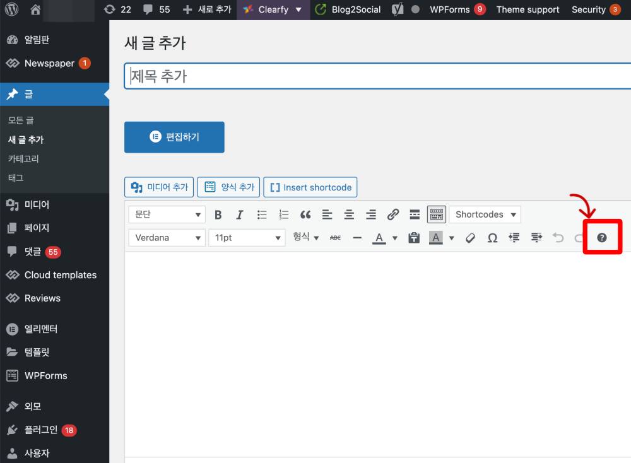
Task: Apply the text color A button
Action: pyautogui.click(x=379, y=238)
